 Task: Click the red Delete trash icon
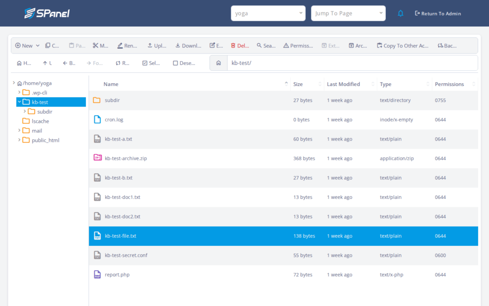[x=233, y=45]
